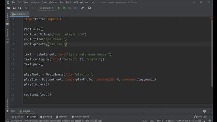This screenshot has width=217, height=122.
Task: Open Python 3.8 interpreter selector
Action: (189, 121)
